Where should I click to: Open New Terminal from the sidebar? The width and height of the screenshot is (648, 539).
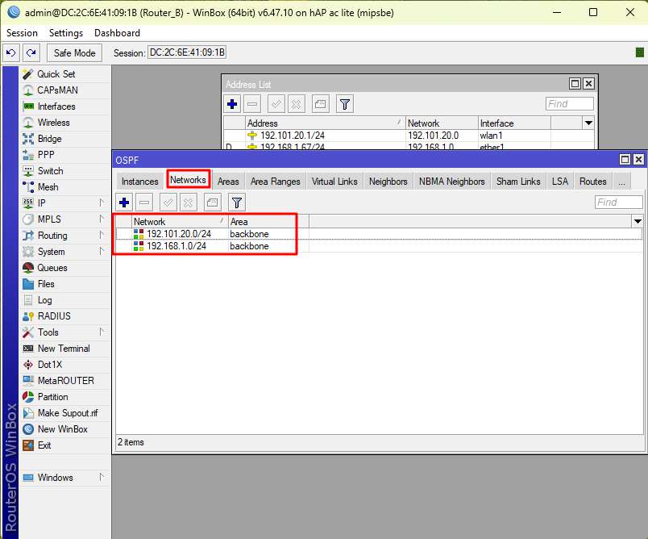pyautogui.click(x=63, y=349)
